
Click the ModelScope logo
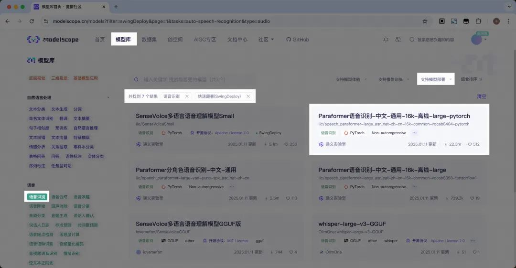(x=53, y=40)
